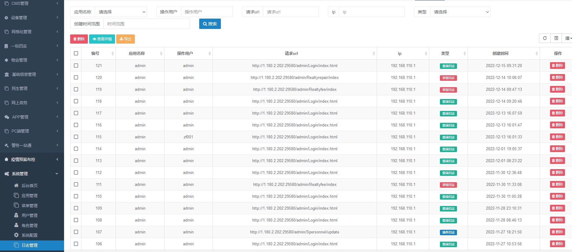Viewport: 572px width, 252px height.
Task: Open 用户管理 in the sidebar
Action: point(30,215)
